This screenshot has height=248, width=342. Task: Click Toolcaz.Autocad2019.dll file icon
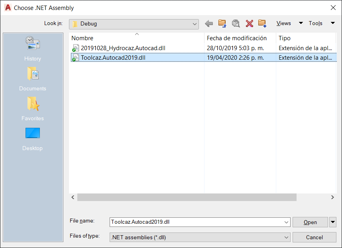[x=75, y=58]
